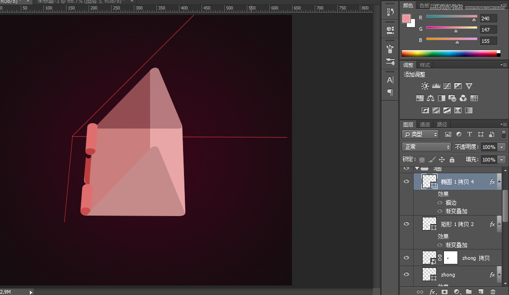Open the Adjustments panel flyout menu
509x295 pixels.
tap(504, 65)
